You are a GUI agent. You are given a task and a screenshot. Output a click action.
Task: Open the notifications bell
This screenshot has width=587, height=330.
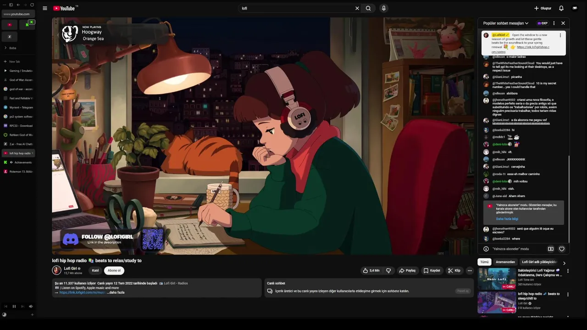click(561, 8)
